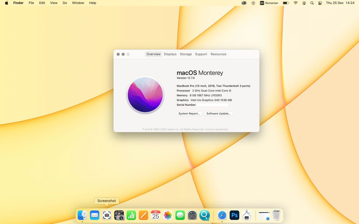Open Calendar showing Dec 25
This screenshot has width=359, height=224.
click(x=156, y=215)
